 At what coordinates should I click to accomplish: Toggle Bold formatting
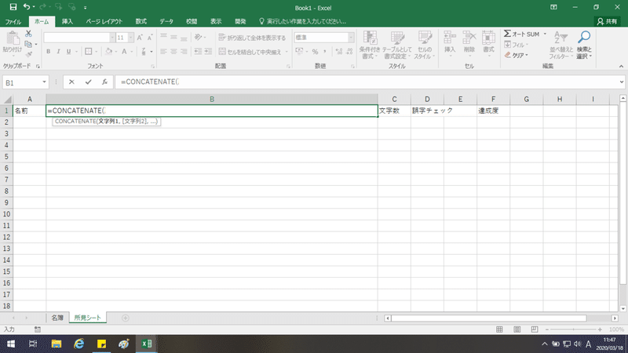tap(49, 51)
